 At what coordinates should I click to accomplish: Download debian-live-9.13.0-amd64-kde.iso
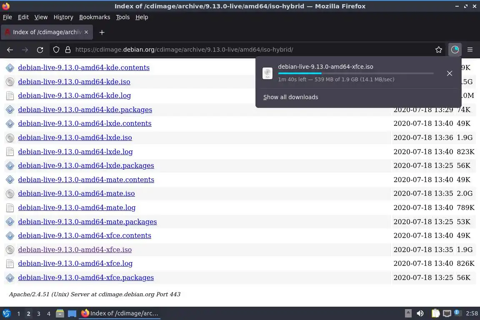[x=74, y=82]
